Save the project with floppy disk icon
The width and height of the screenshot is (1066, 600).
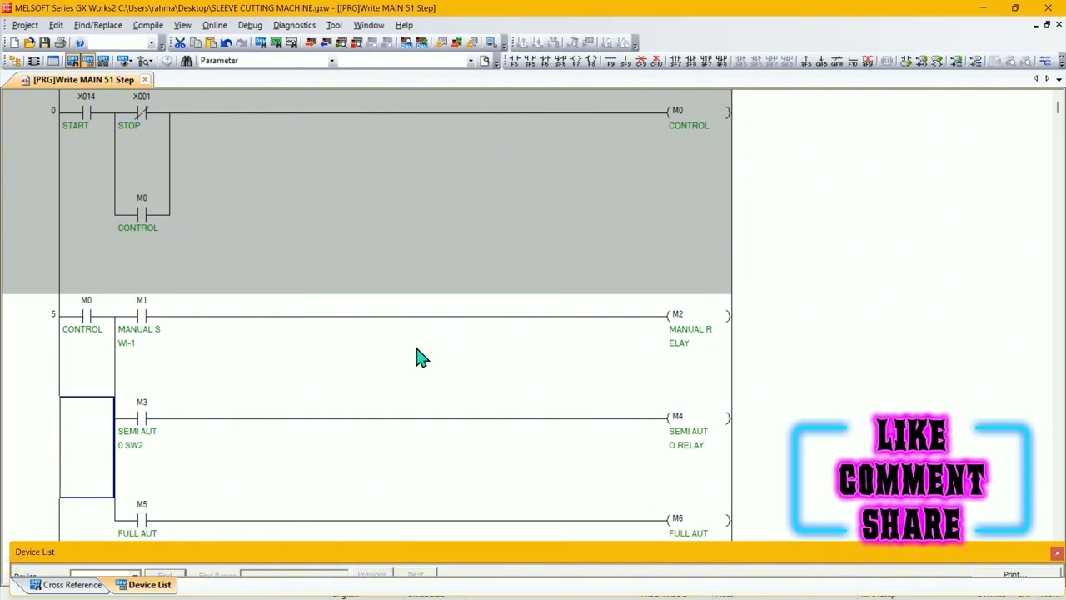pyautogui.click(x=44, y=42)
